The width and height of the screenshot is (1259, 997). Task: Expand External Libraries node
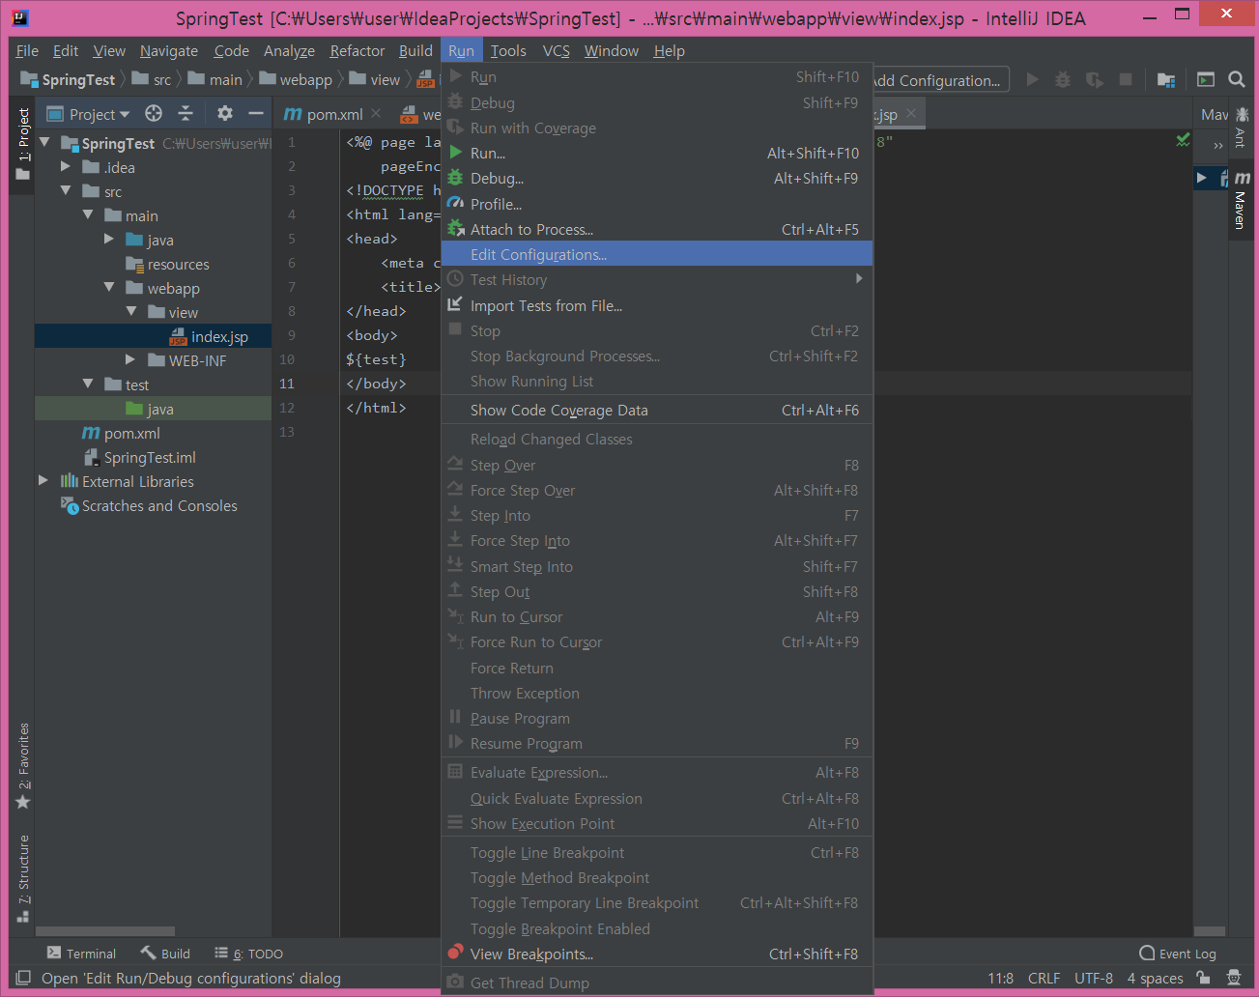tap(43, 481)
